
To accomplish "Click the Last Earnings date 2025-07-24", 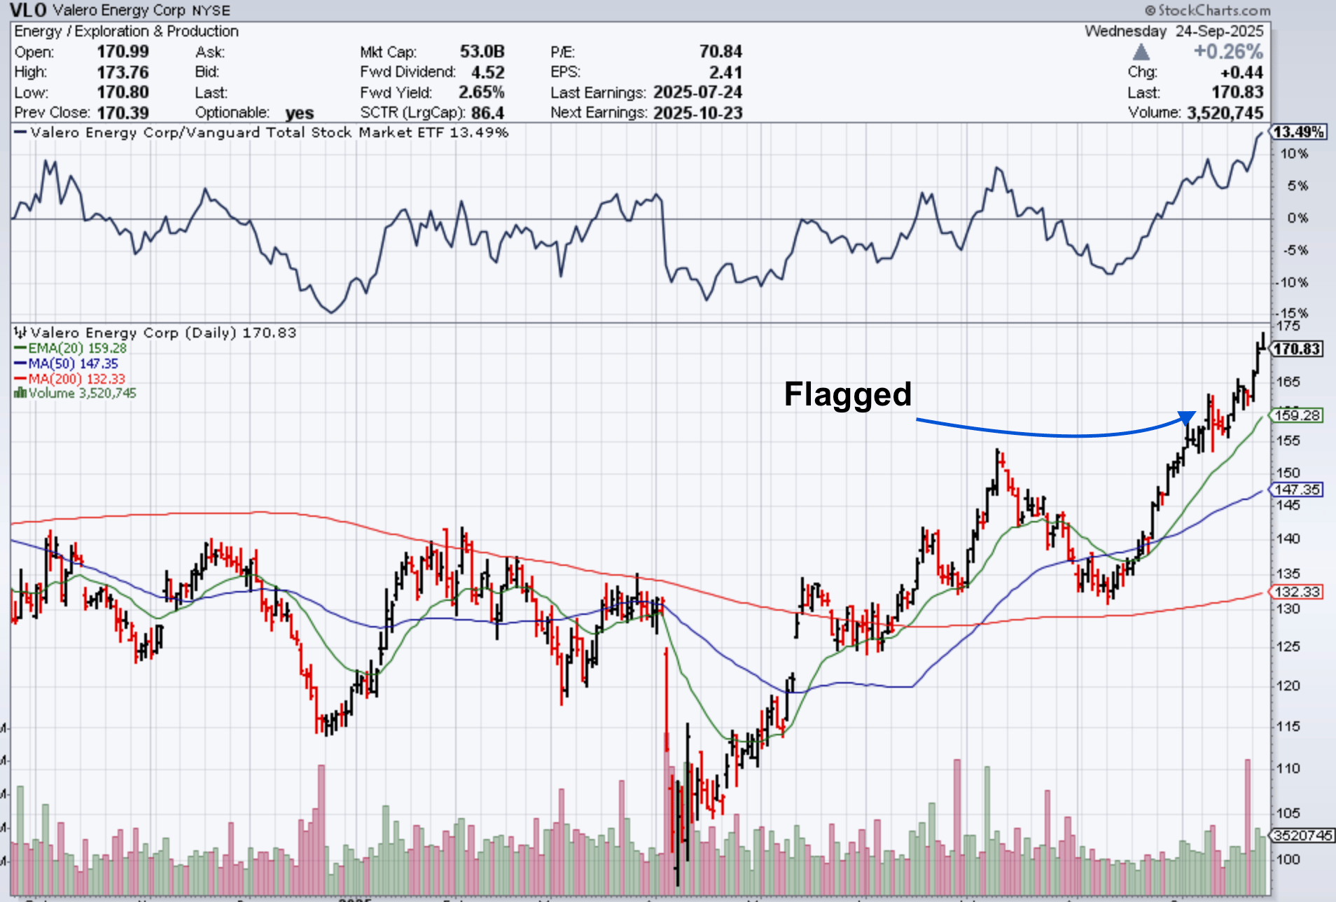I will pos(697,92).
